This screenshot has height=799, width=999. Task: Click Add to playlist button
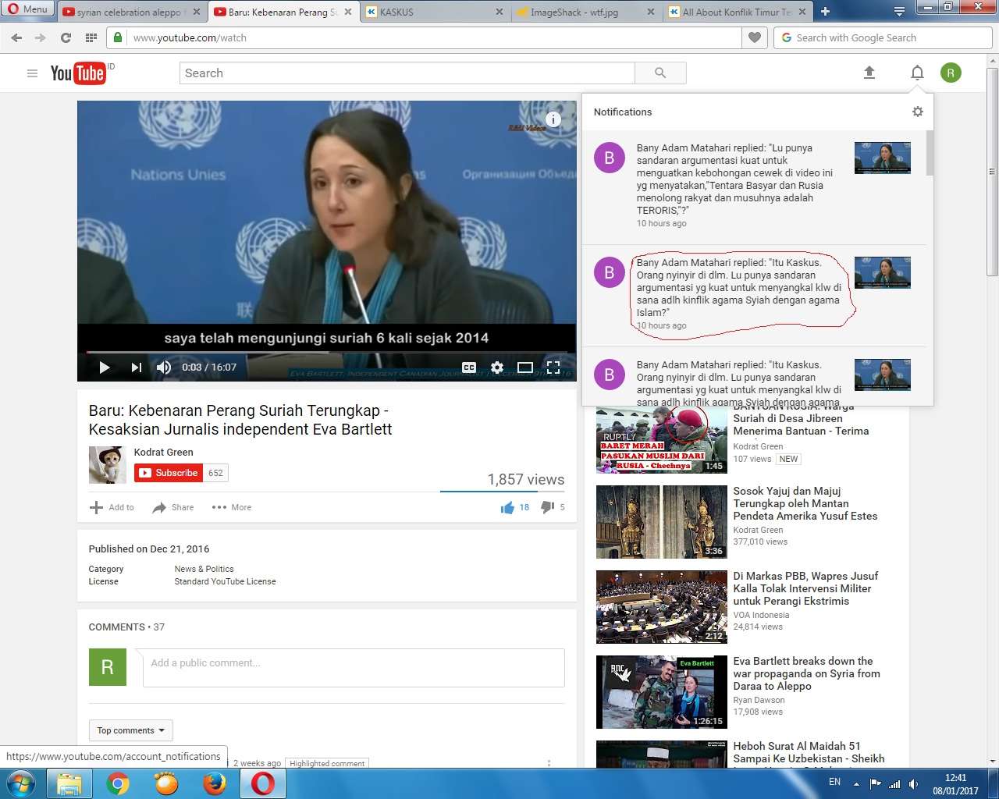[x=112, y=507]
